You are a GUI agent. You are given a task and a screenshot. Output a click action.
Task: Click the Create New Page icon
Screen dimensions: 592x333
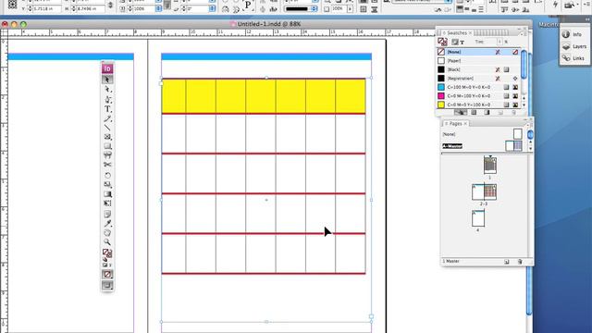[x=506, y=261]
